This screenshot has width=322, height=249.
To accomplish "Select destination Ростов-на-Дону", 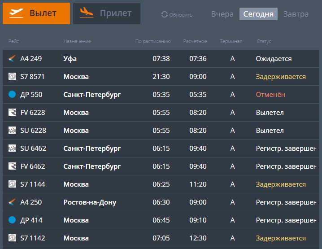I will pyautogui.click(x=90, y=202).
